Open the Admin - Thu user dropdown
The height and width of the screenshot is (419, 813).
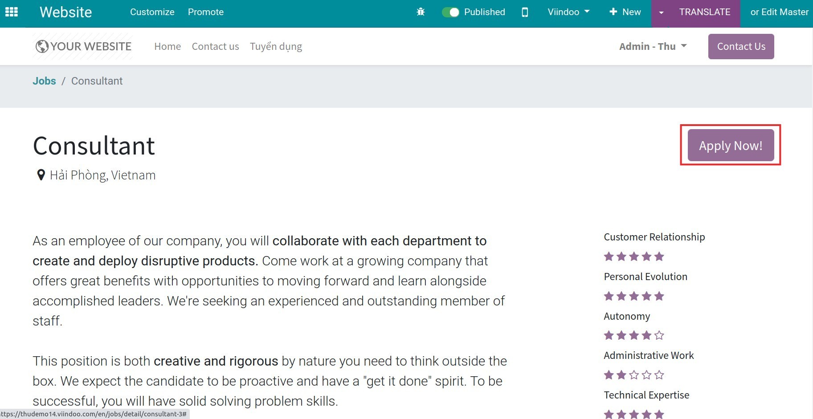[653, 46]
